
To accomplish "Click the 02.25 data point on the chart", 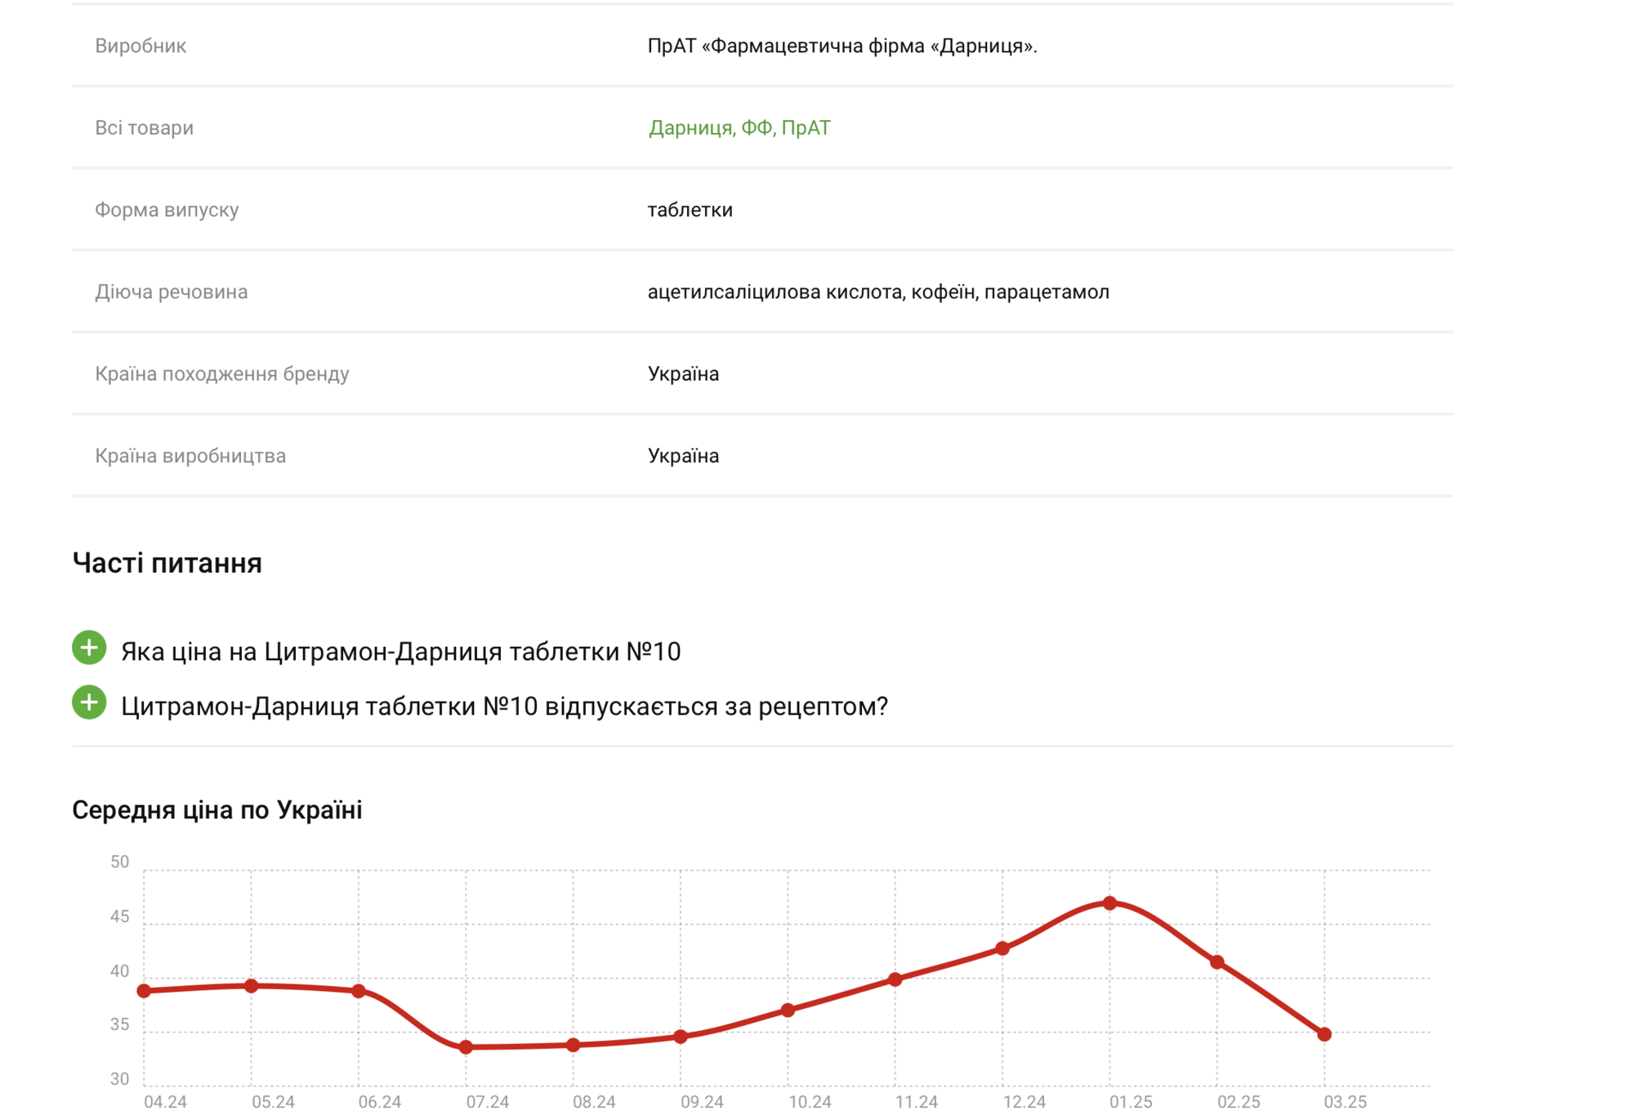I will [x=1217, y=962].
